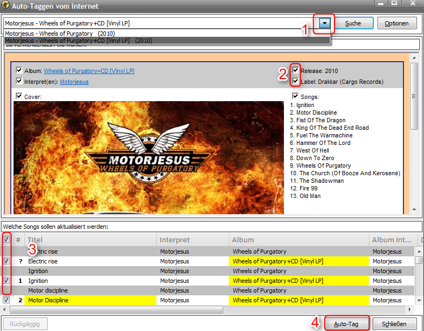The width and height of the screenshot is (424, 331).
Task: Open the album search dropdown arrow
Action: (x=324, y=23)
